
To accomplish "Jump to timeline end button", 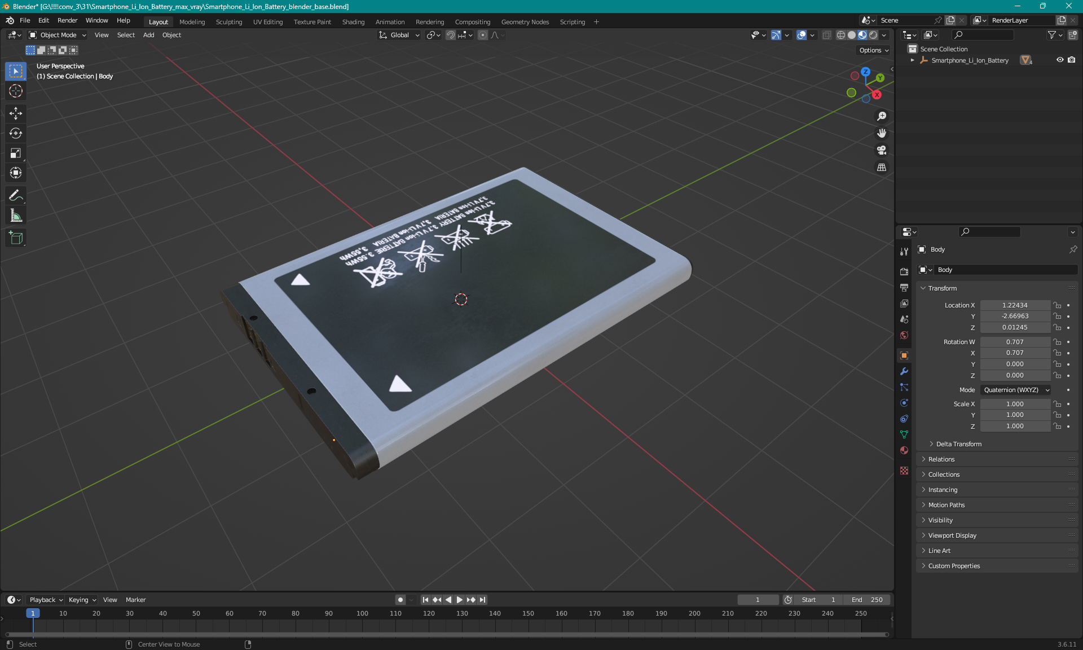I will 483,600.
